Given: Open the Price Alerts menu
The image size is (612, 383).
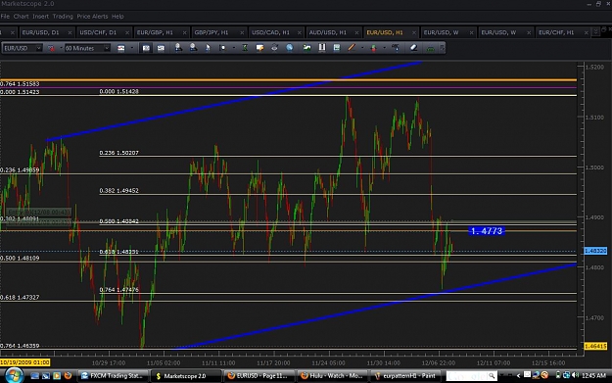Looking at the screenshot, I should tap(92, 17).
